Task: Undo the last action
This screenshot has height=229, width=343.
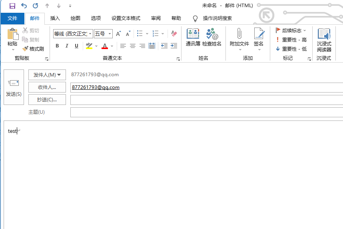Action: tap(24, 6)
